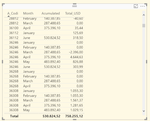Click the scroll down arrow
Viewport: 150px width, 121px height.
[144, 111]
